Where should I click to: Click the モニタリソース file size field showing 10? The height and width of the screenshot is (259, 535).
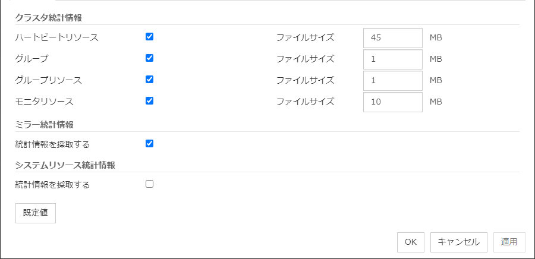(x=392, y=102)
